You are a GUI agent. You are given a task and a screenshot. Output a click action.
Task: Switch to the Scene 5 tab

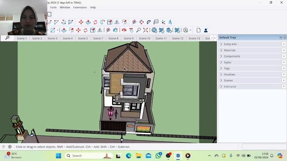83,38
